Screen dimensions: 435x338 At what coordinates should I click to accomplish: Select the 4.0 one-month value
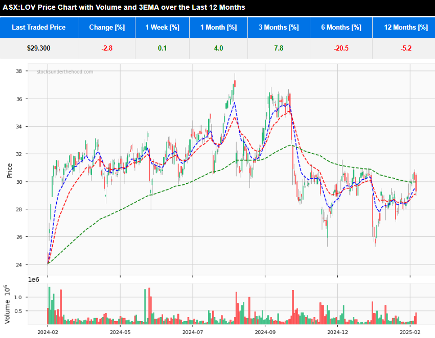pyautogui.click(x=219, y=48)
